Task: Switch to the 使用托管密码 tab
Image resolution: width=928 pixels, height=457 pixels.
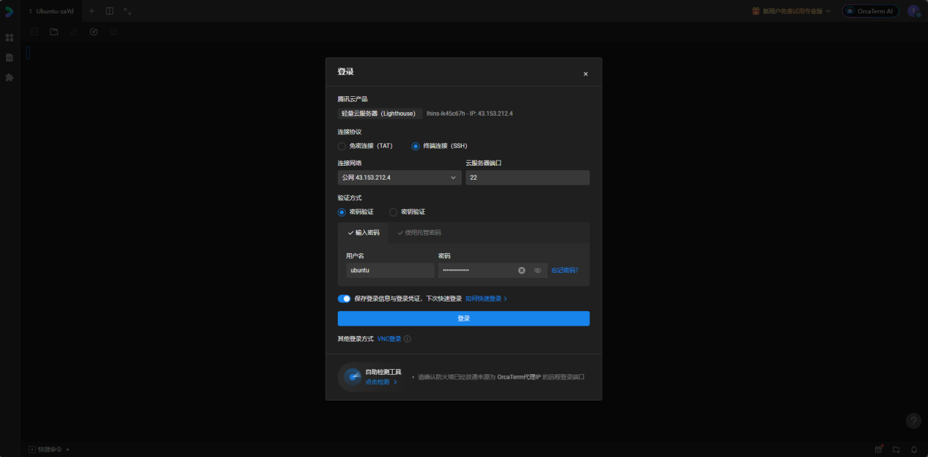Action: [x=419, y=233]
